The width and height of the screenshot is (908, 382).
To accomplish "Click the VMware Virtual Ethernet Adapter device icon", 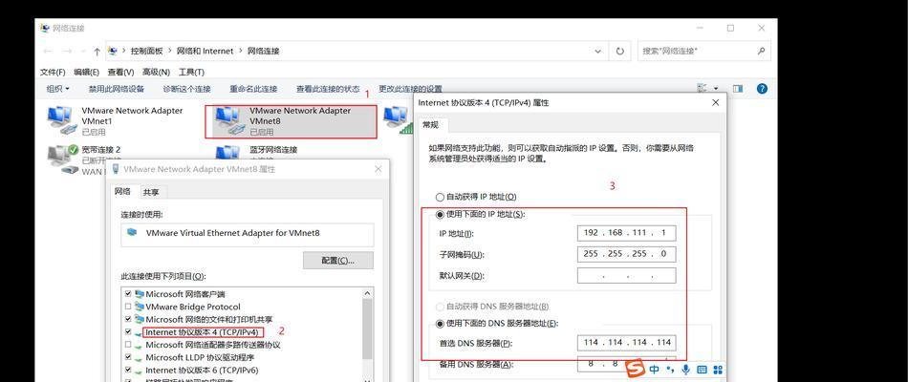I will point(133,232).
